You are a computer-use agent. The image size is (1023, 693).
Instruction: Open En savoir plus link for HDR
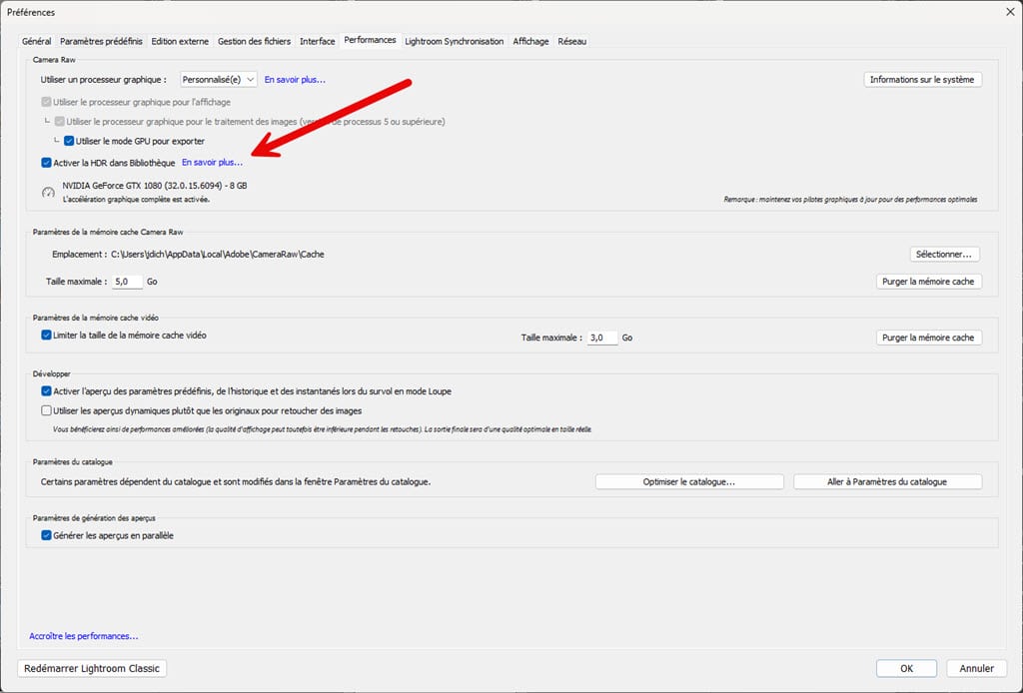click(212, 163)
